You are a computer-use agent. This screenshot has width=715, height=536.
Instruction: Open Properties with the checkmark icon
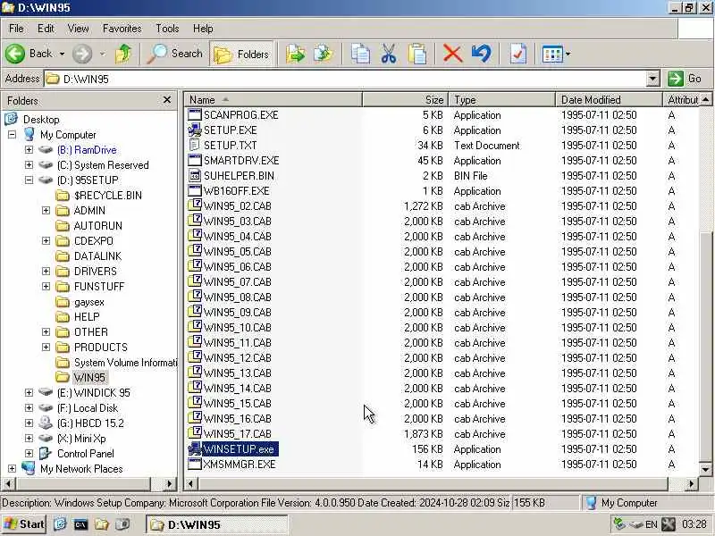(x=518, y=54)
